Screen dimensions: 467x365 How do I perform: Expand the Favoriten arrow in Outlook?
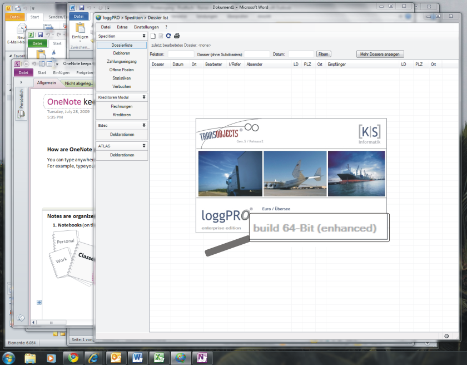(x=11, y=56)
